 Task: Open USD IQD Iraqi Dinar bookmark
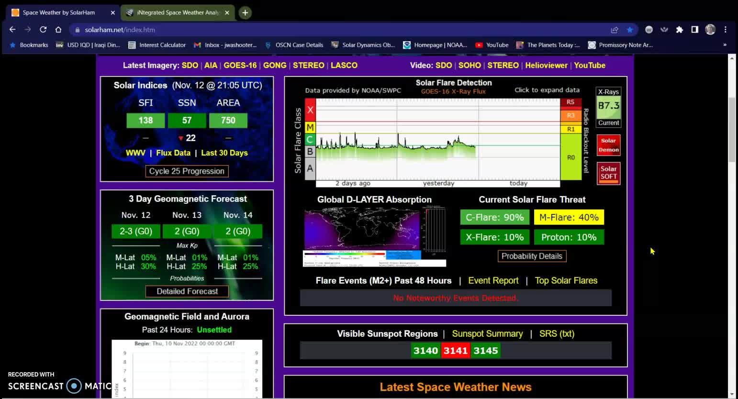click(x=88, y=45)
